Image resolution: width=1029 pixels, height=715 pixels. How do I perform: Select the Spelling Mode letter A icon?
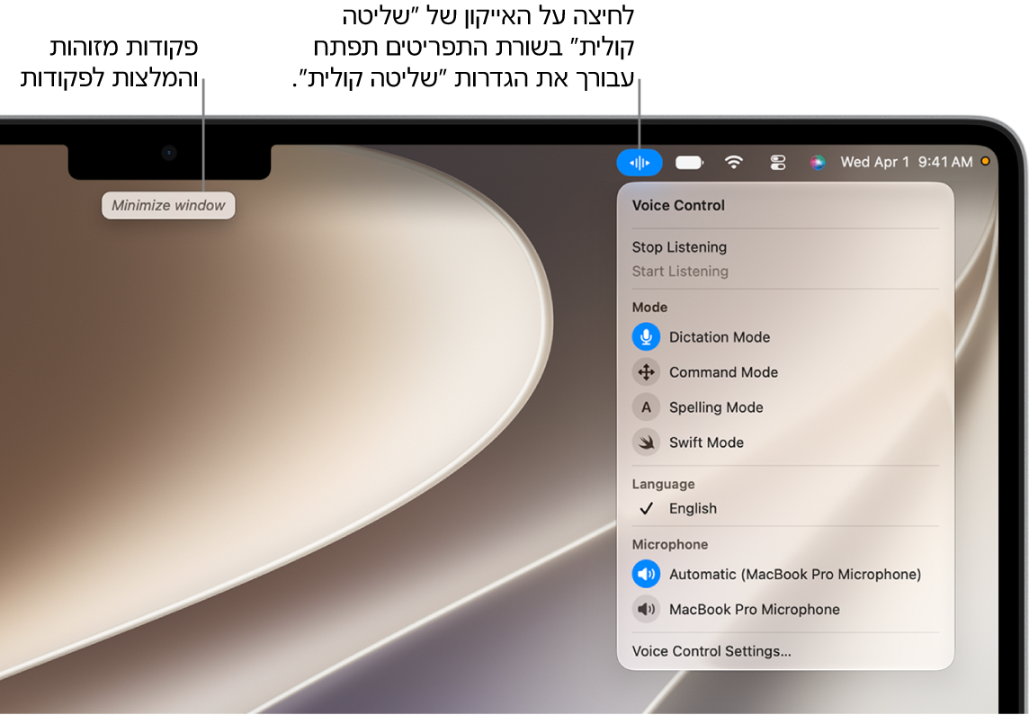pos(647,407)
